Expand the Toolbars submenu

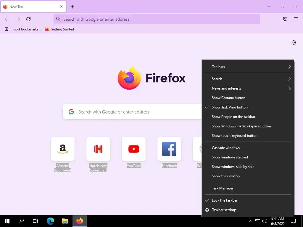click(x=248, y=67)
